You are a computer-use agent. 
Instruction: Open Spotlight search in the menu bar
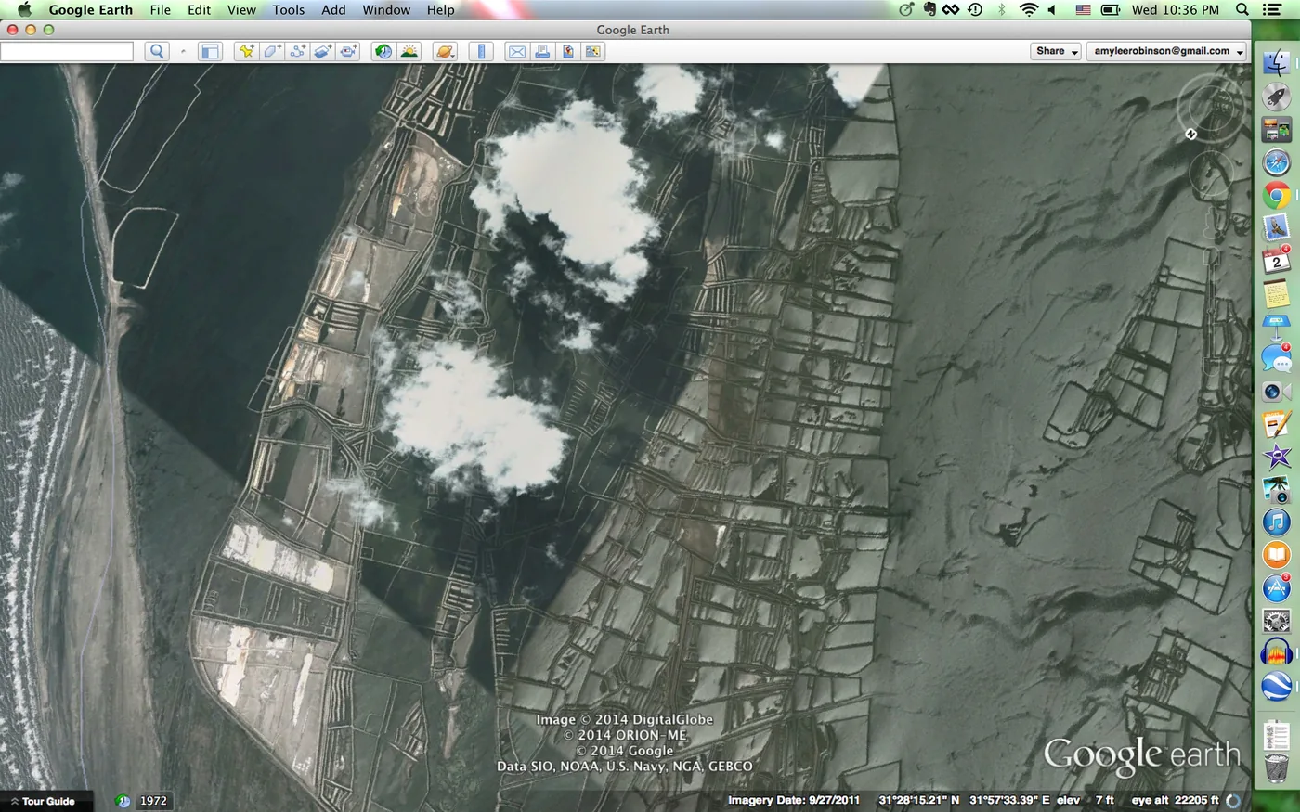pyautogui.click(x=1242, y=10)
